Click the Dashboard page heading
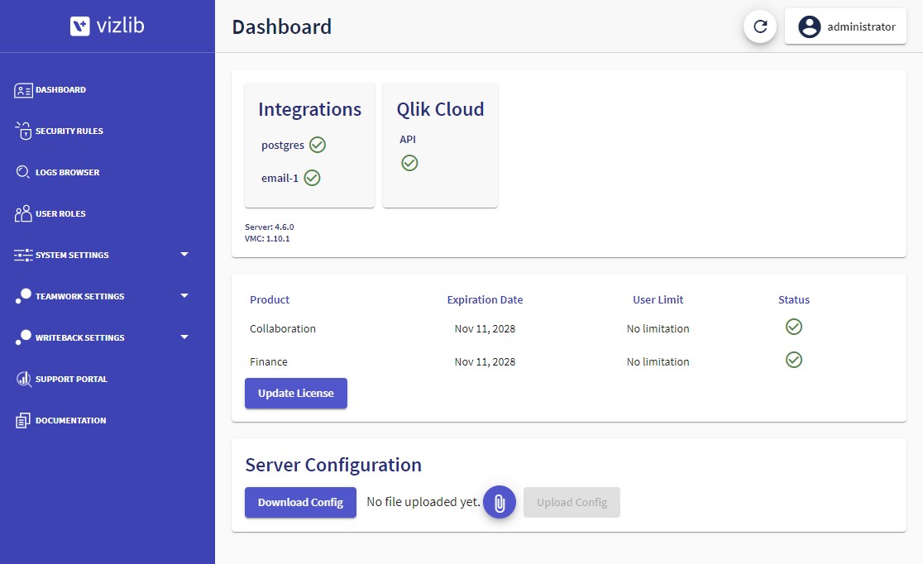Screen dimensions: 923x564 tap(281, 26)
